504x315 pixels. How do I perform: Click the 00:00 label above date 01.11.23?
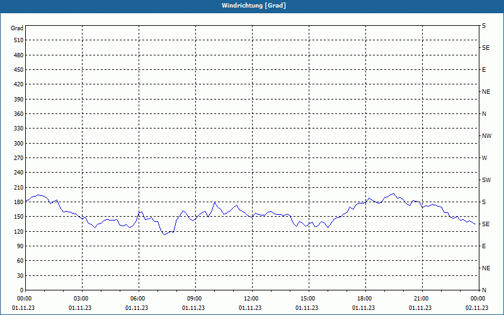[x=25, y=299]
